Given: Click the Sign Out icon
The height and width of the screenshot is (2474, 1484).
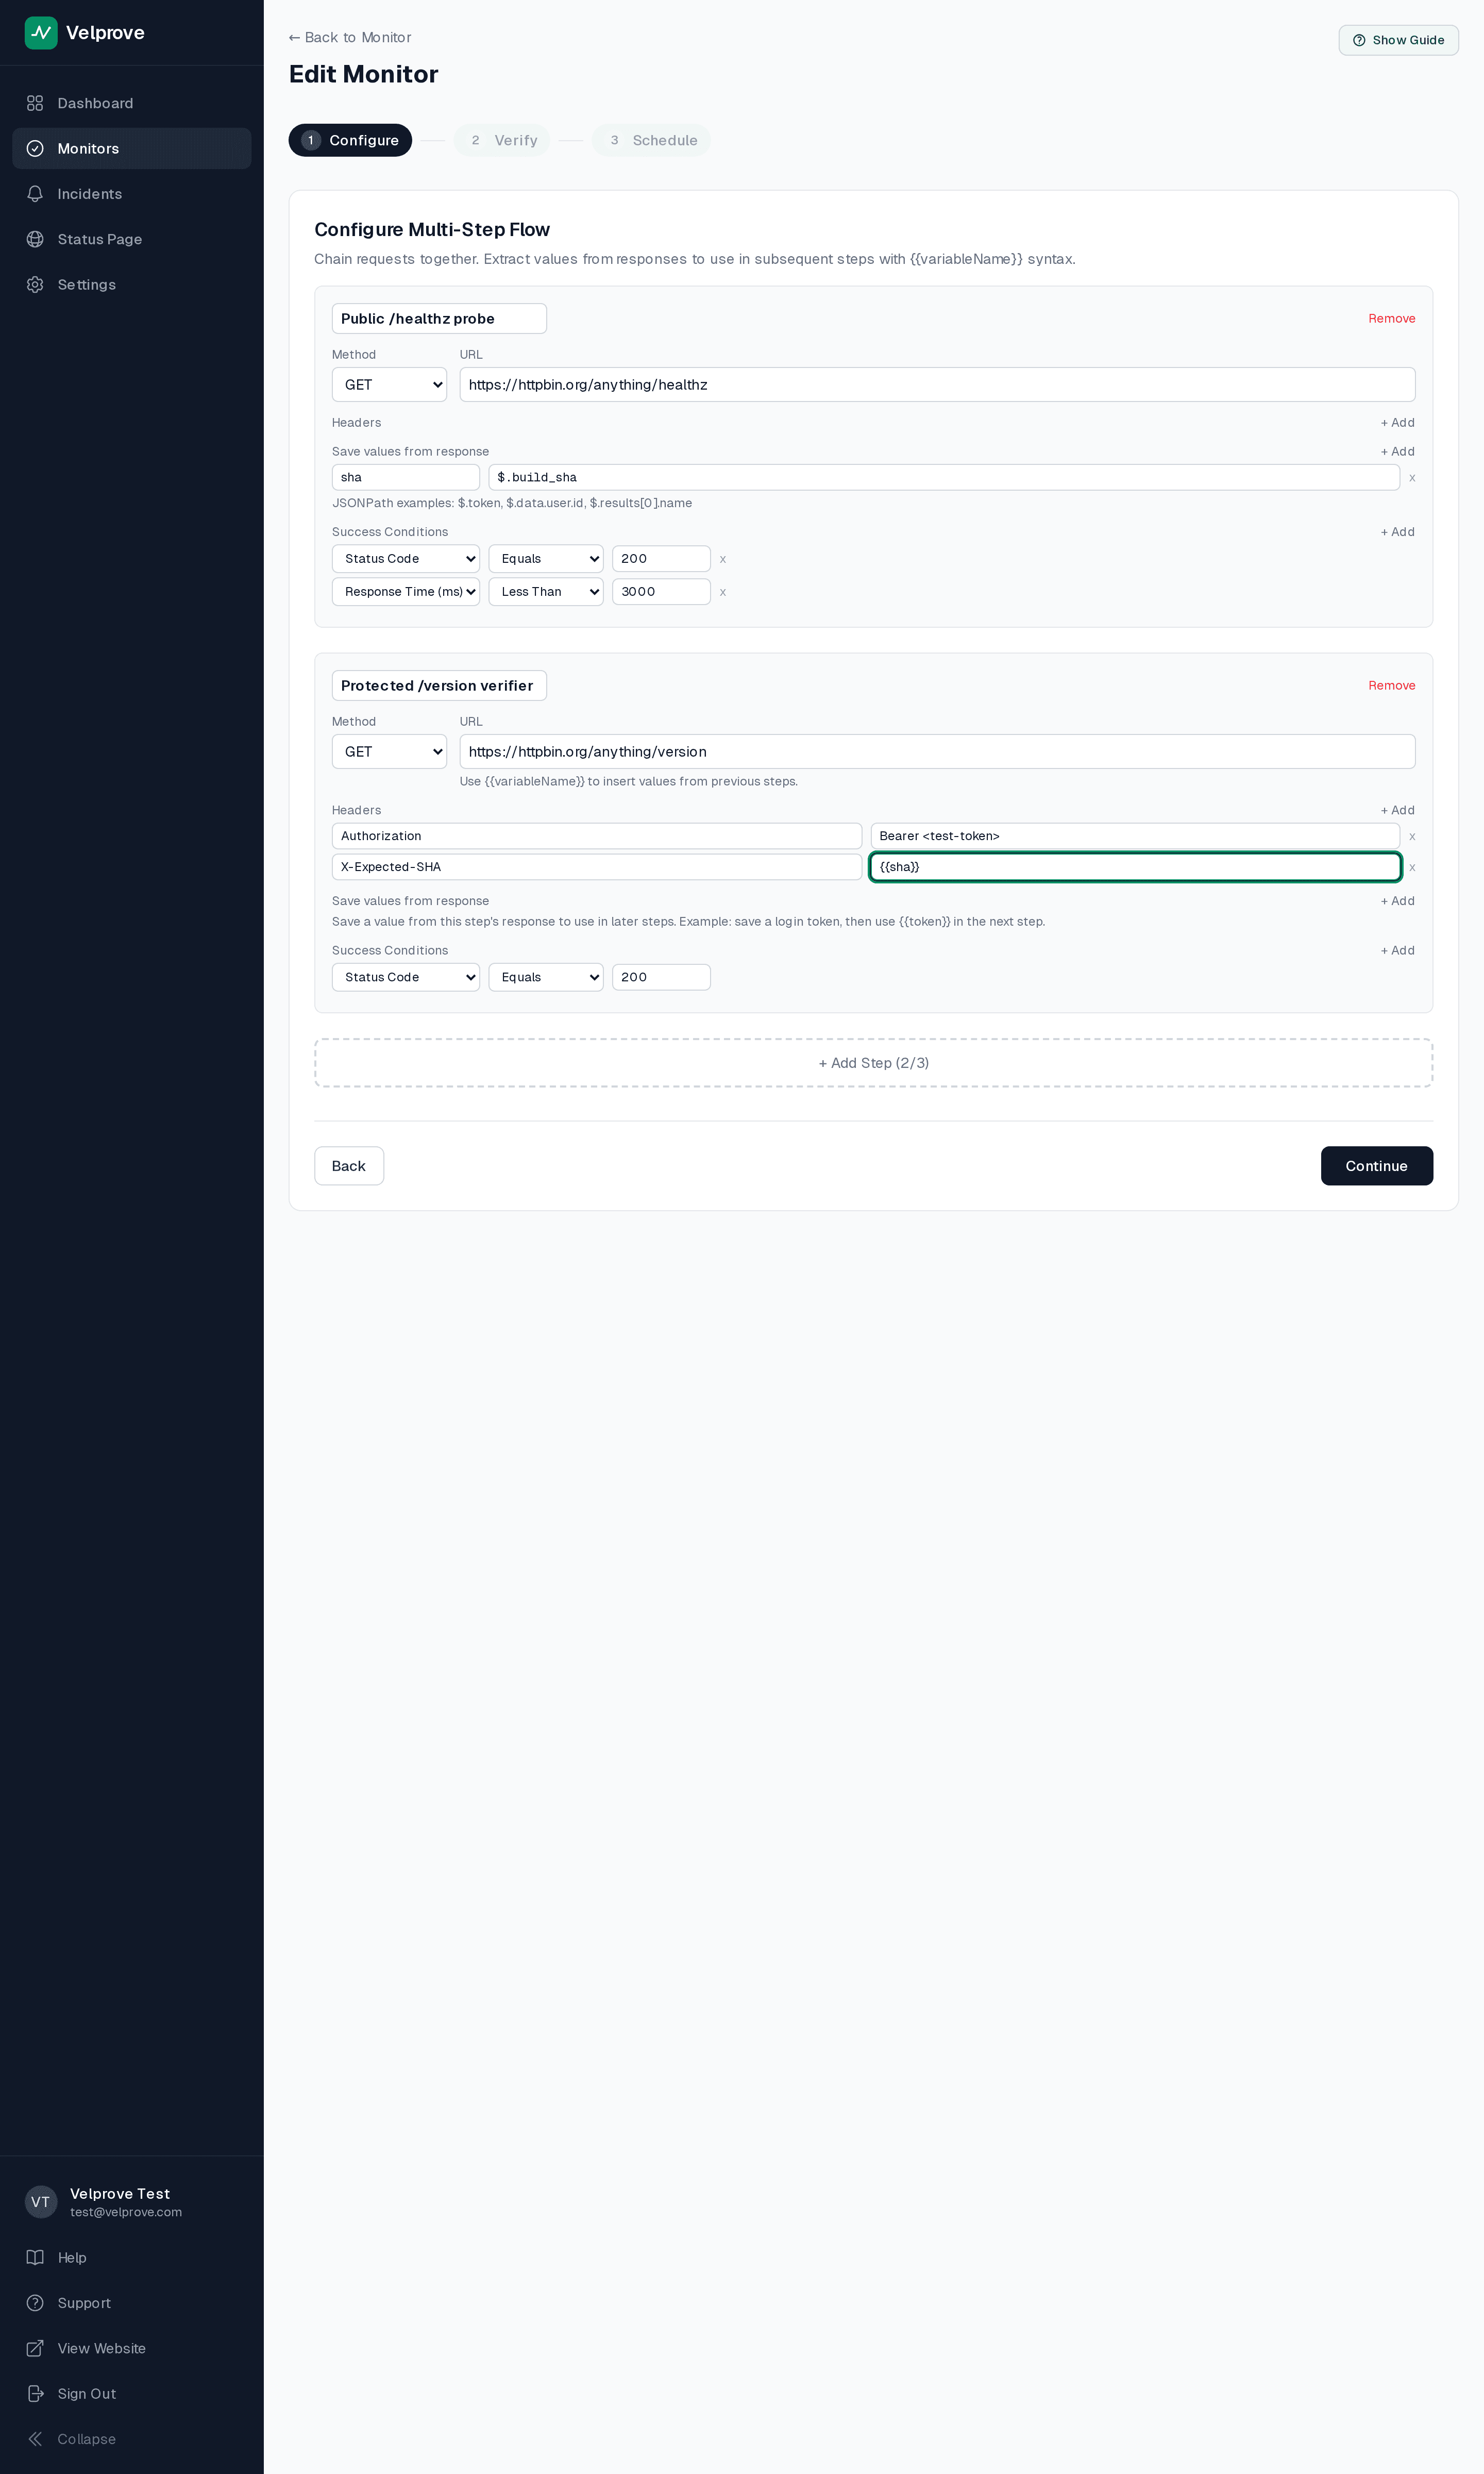Looking at the screenshot, I should tap(35, 2393).
